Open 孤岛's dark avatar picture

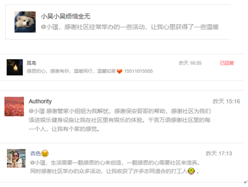(14, 67)
